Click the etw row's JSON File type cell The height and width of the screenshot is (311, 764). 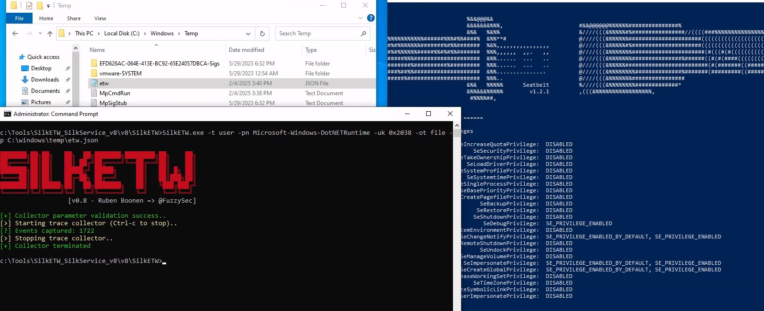(x=317, y=83)
